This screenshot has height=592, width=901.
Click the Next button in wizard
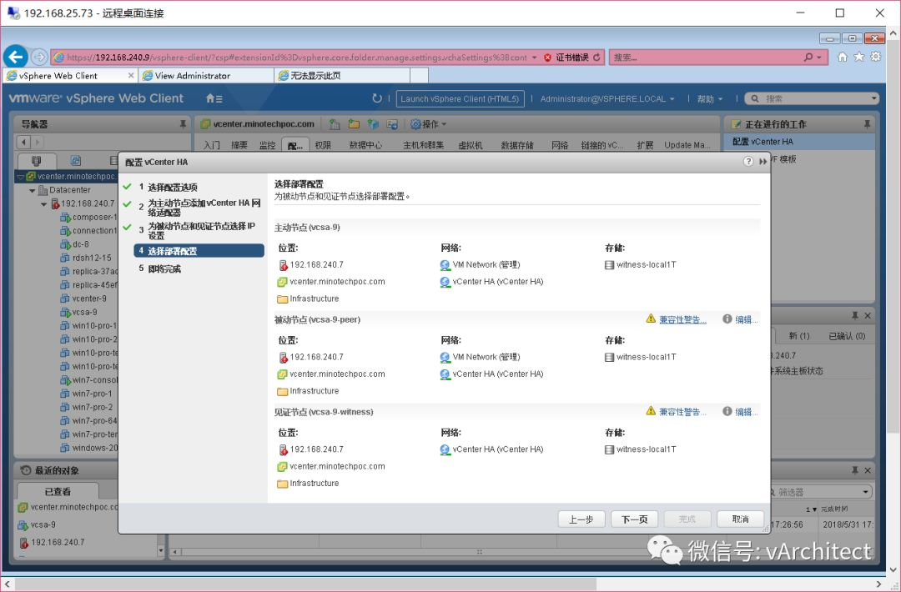coord(634,519)
